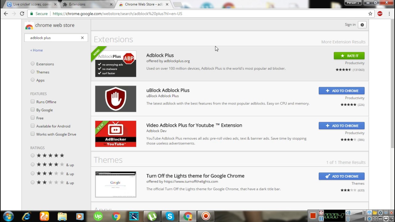This screenshot has width=395, height=222.
Task: Open Video Adblock Plus for Youtube title
Action: (x=194, y=125)
